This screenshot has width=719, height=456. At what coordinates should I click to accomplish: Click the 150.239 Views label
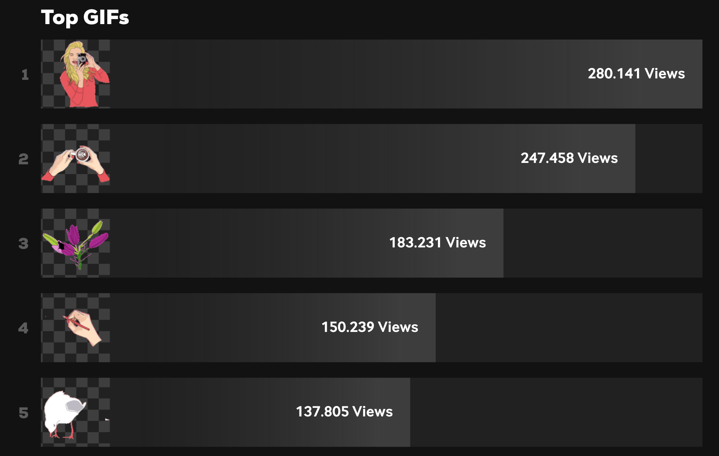coord(370,327)
